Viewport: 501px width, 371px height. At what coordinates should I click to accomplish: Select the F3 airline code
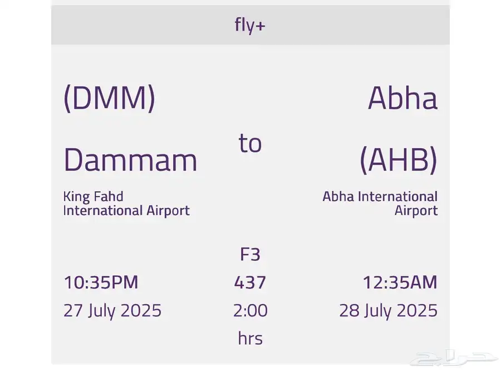click(250, 255)
